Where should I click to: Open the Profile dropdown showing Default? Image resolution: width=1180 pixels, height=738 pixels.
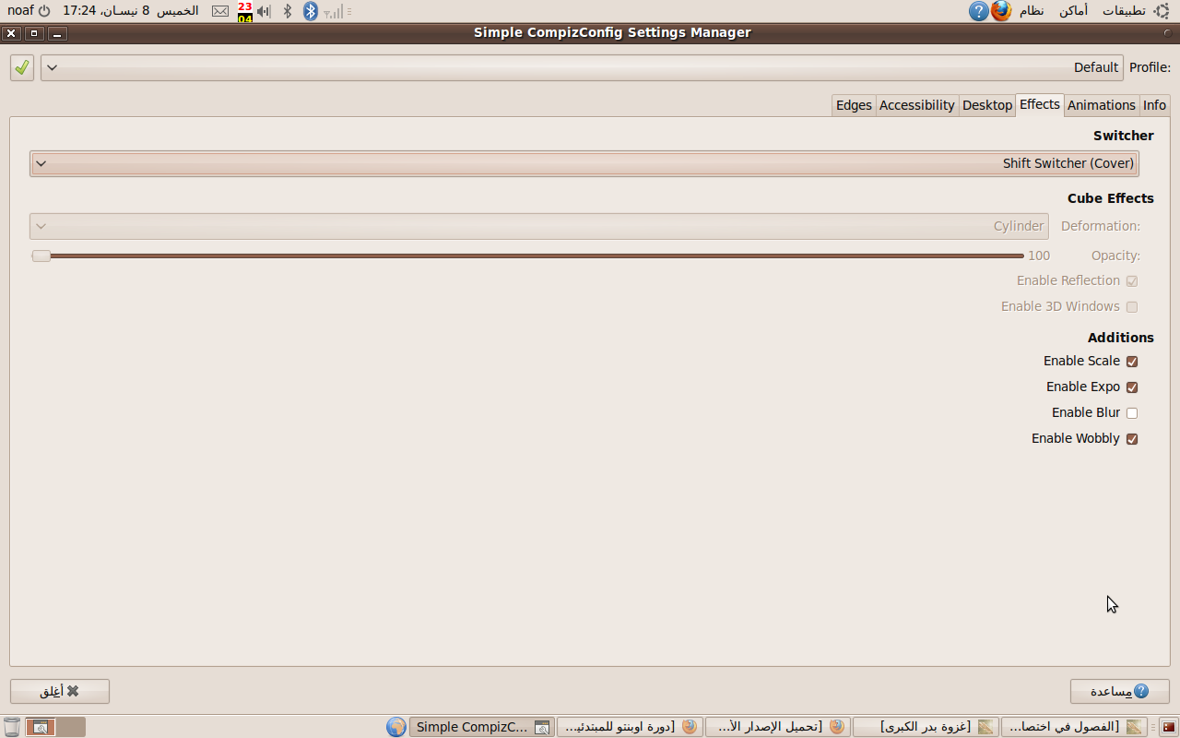click(x=582, y=67)
